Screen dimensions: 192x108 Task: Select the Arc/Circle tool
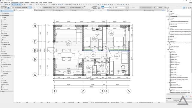click(x=7, y=71)
